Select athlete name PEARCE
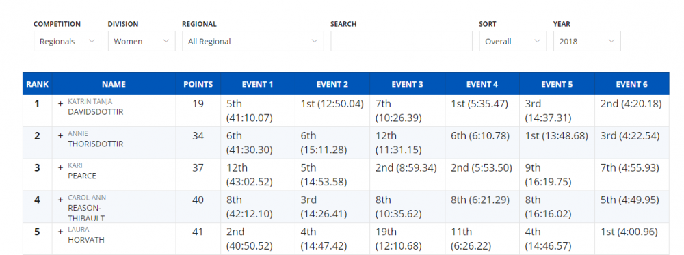684x255 pixels. (x=82, y=176)
